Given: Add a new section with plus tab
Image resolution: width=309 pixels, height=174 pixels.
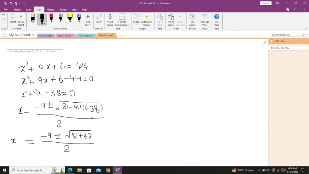Looking at the screenshot, I should click(x=120, y=36).
